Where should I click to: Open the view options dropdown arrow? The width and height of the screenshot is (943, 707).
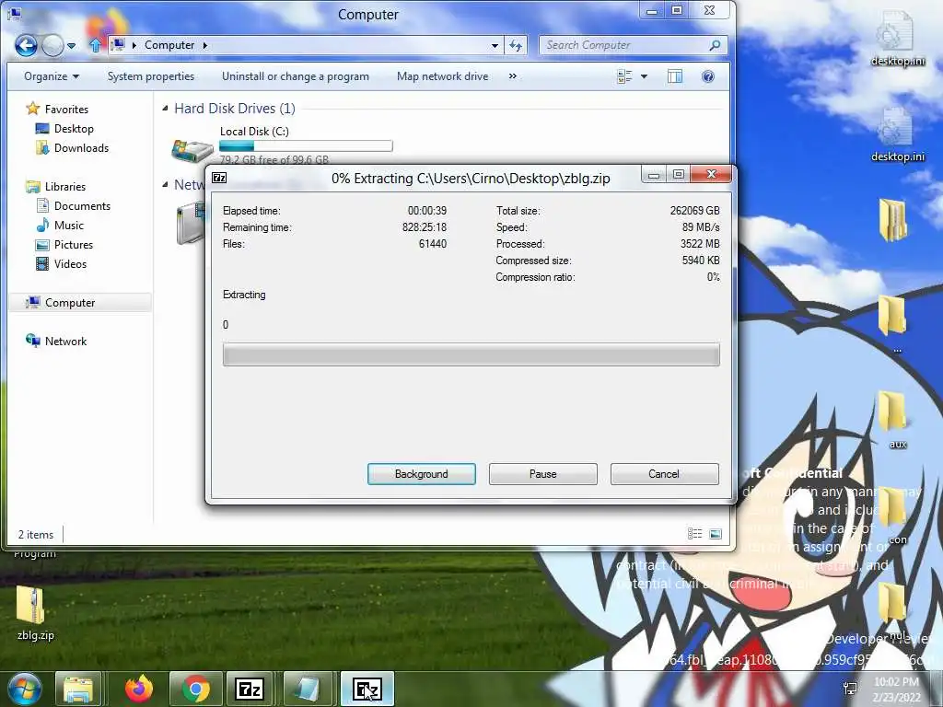click(644, 76)
